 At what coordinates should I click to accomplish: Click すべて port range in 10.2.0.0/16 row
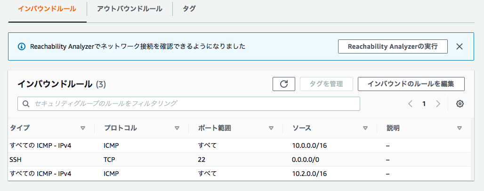pos(207,174)
